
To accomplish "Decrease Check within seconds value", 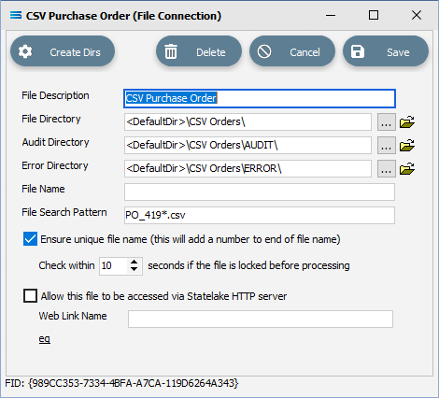I will pyautogui.click(x=135, y=269).
